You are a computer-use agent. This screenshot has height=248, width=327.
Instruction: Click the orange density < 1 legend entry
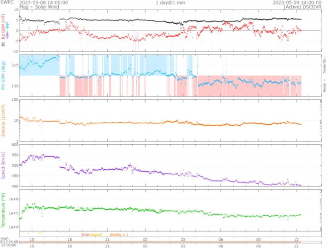(119, 234)
